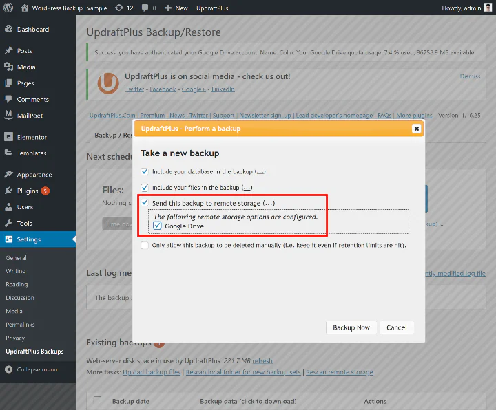Click the Posts pin icon
This screenshot has height=410, width=496.
click(x=8, y=50)
